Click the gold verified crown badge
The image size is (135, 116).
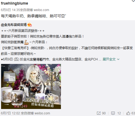click(x=30, y=25)
